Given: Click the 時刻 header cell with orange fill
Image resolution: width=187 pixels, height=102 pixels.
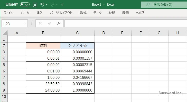Looking at the screenshot, I should pyautogui.click(x=43, y=46).
